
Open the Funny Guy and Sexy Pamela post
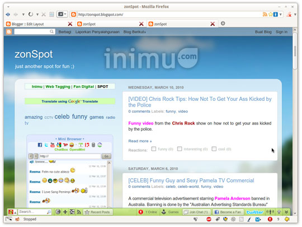coord(191,180)
